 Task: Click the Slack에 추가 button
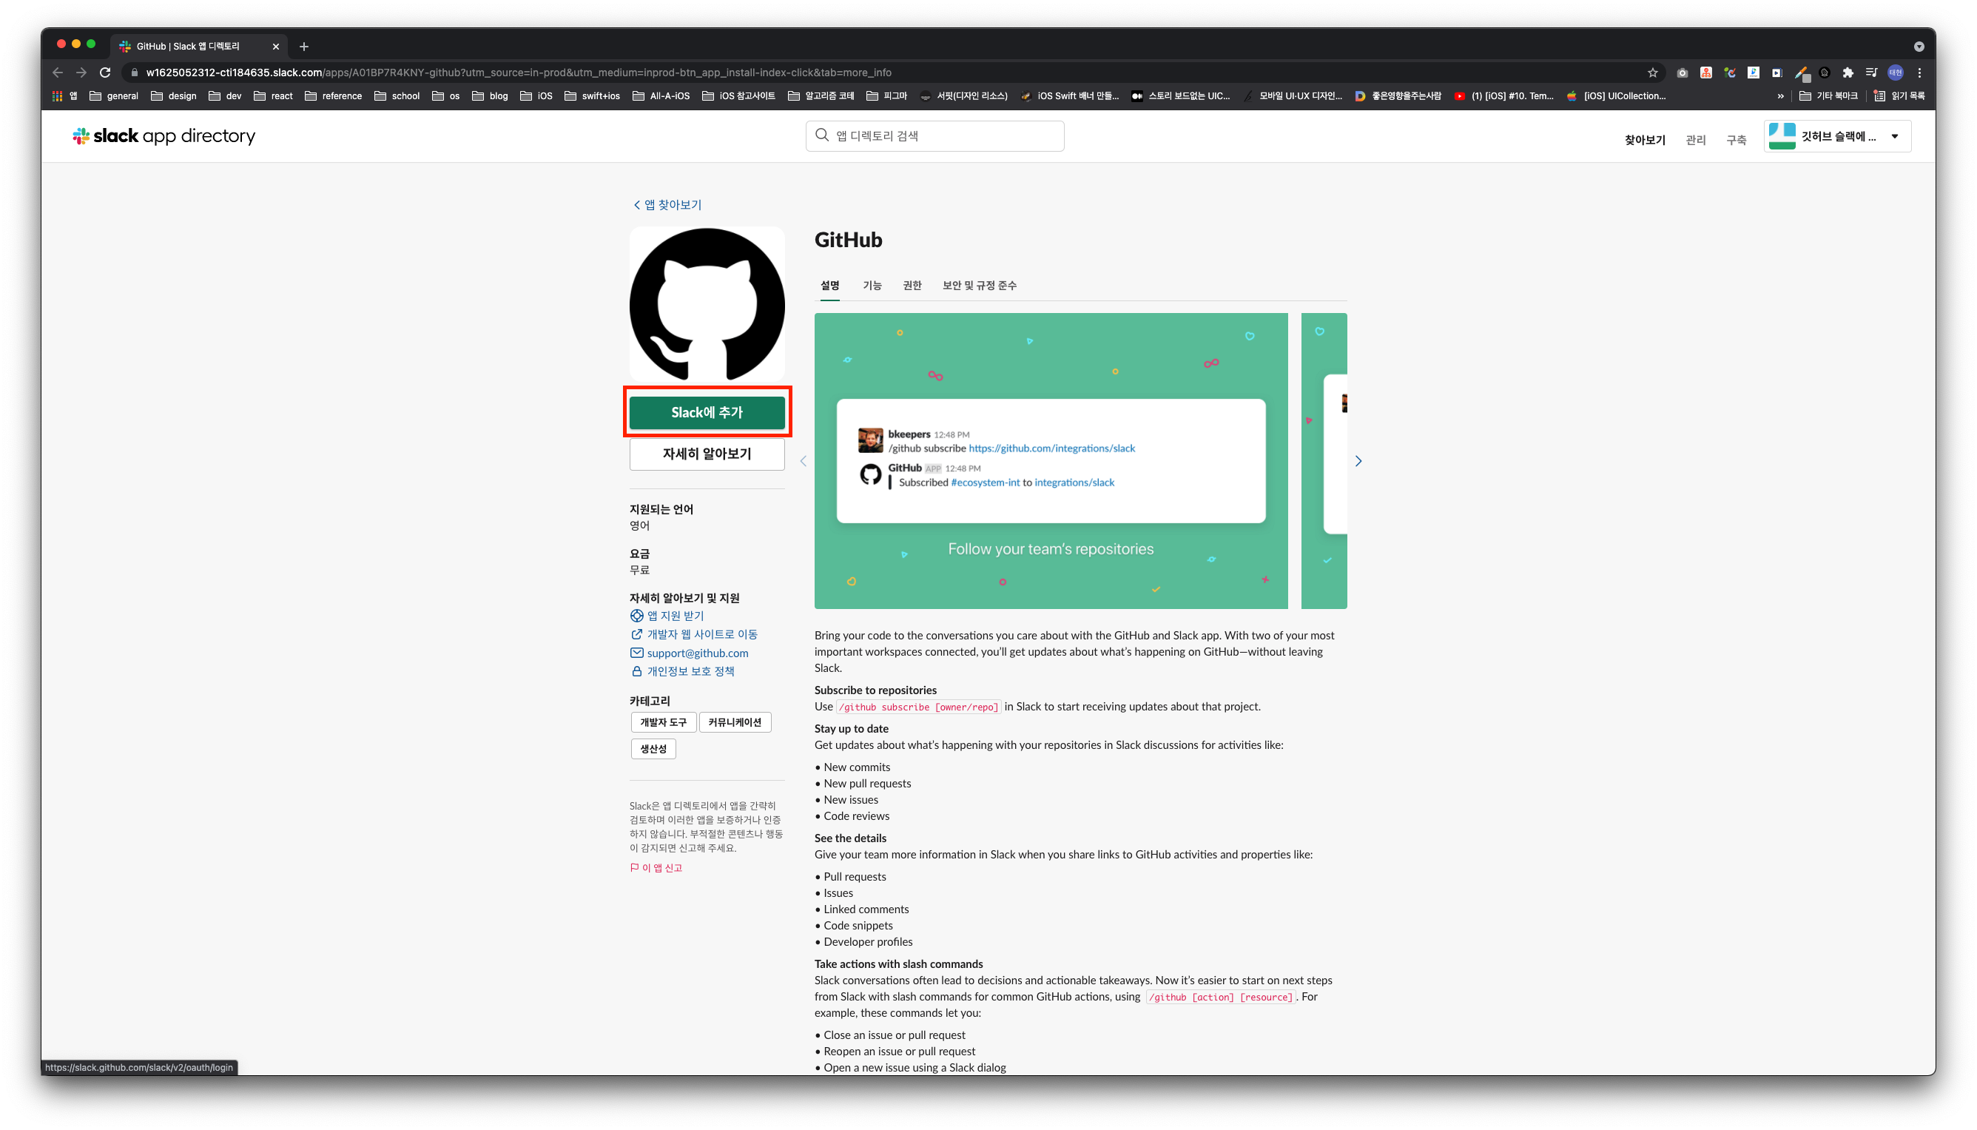point(707,412)
